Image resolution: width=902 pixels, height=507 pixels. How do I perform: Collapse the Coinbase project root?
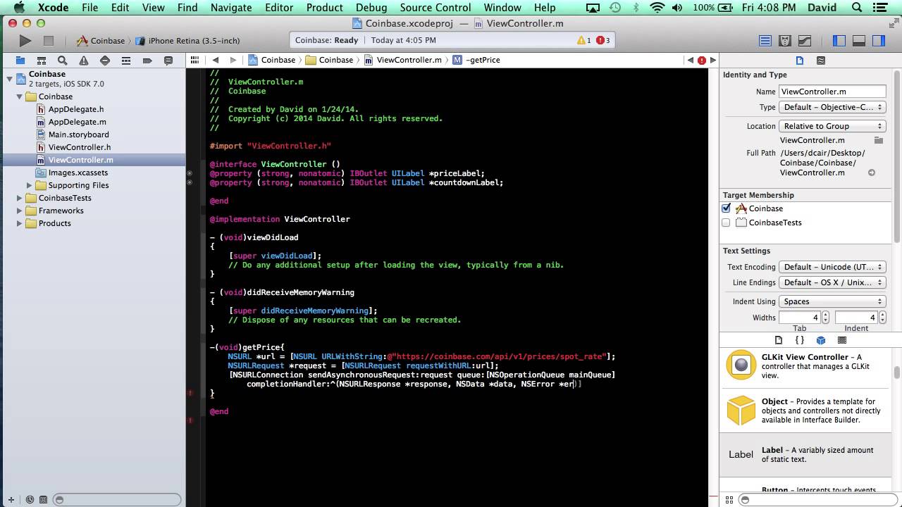pyautogui.click(x=9, y=79)
